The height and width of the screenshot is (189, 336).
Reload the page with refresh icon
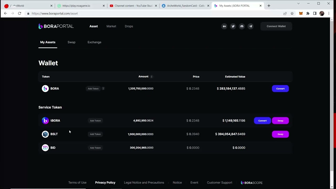coord(19,13)
